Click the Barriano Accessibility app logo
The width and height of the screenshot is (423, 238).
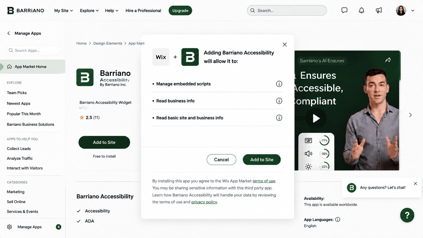(x=85, y=77)
